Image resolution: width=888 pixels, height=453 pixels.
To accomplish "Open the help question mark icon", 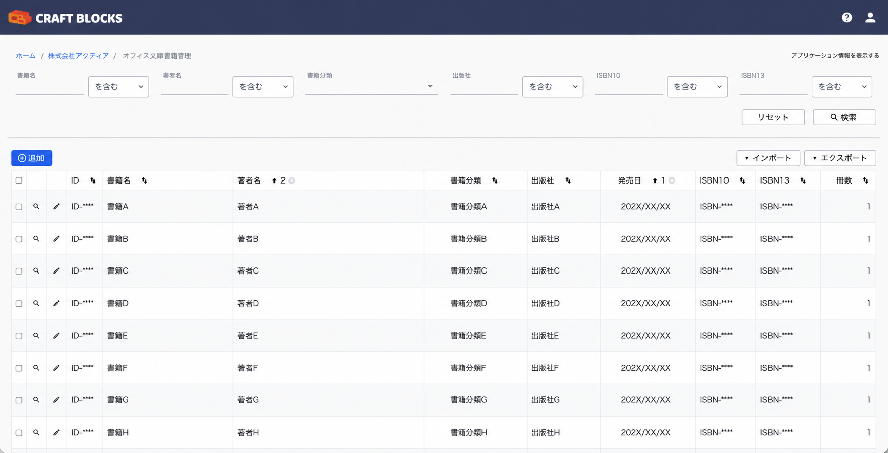I will pos(846,18).
